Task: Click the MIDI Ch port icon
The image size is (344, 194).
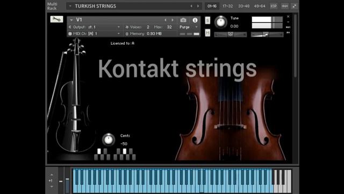Action: (70, 33)
